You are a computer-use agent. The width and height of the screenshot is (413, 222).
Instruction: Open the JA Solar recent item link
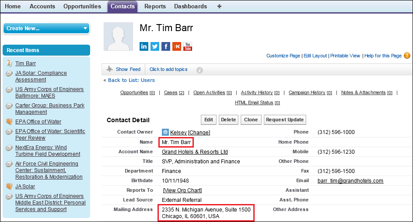(25, 187)
